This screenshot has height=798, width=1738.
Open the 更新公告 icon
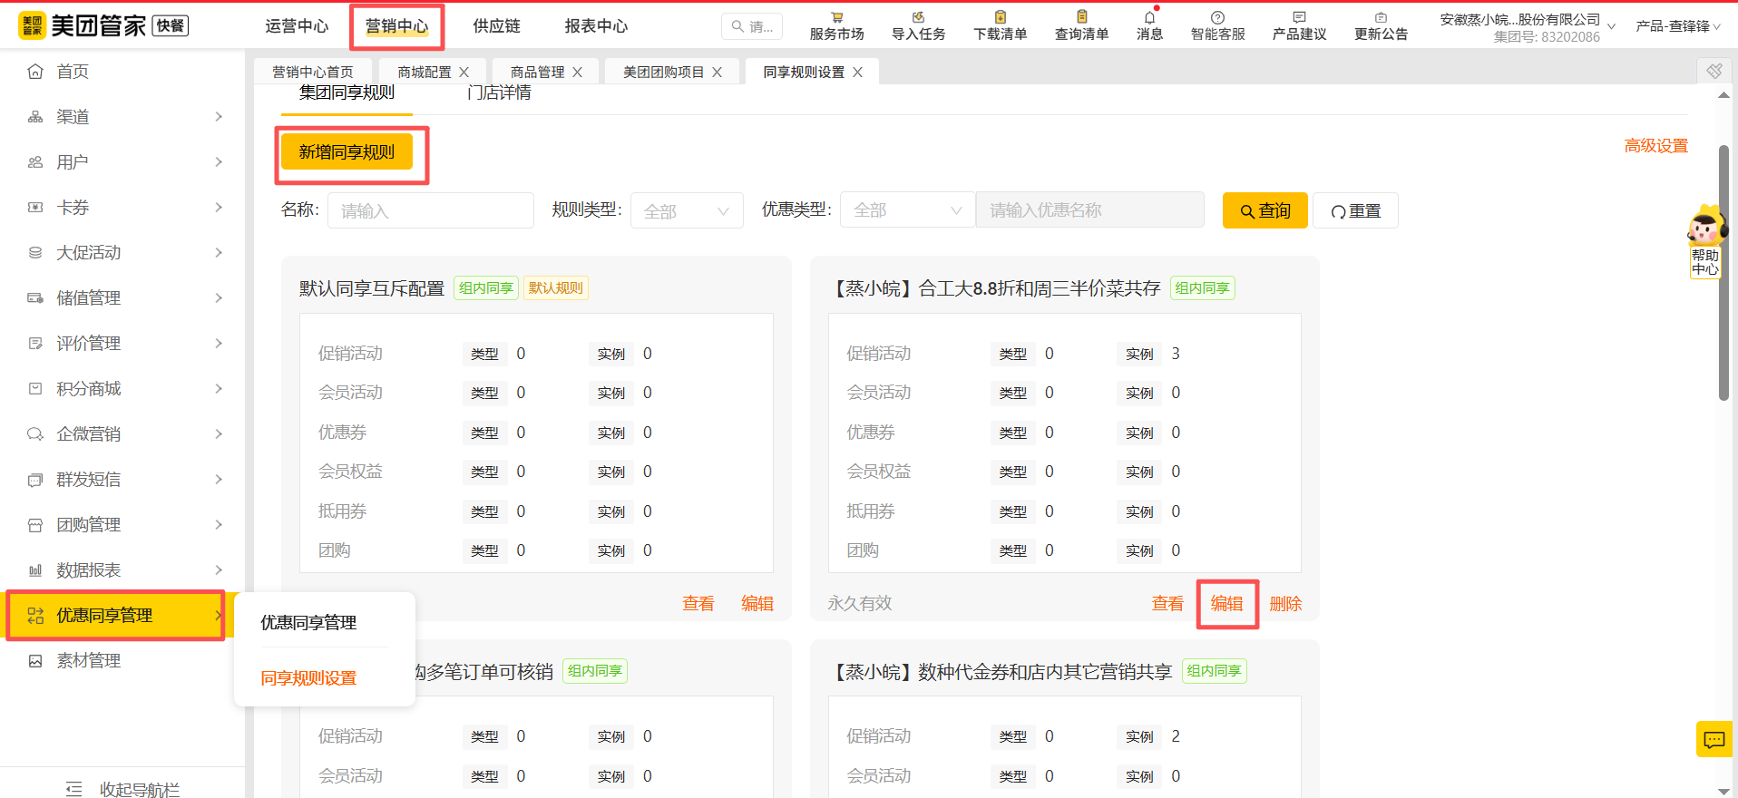(1381, 18)
